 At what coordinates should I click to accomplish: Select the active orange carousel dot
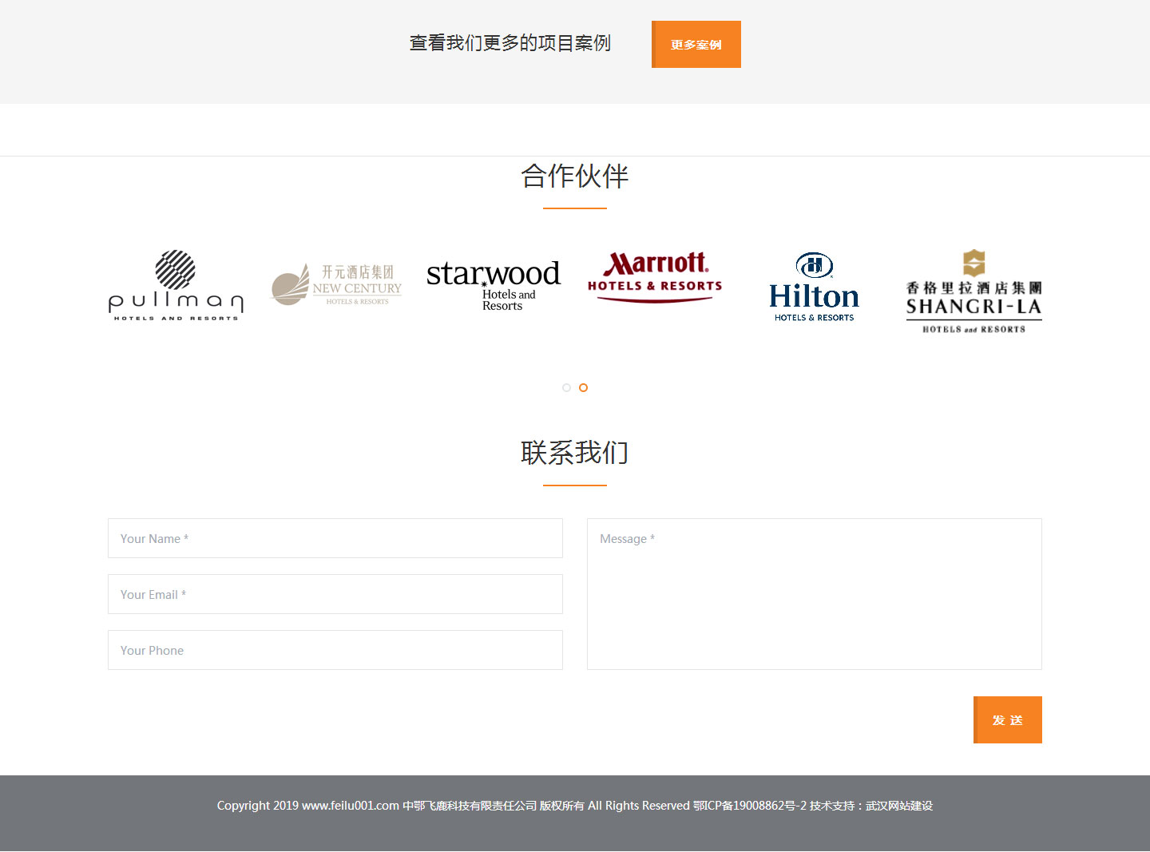[584, 388]
